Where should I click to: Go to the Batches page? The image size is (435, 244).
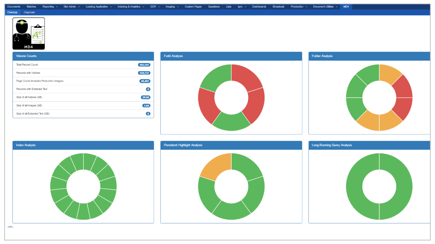(x=31, y=7)
